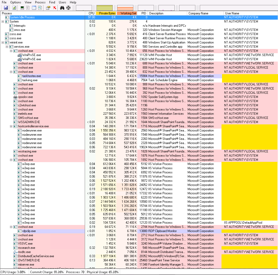Select the csrss.exe row with PID 416
278x275 pixels.
pyautogui.click(x=139, y=34)
